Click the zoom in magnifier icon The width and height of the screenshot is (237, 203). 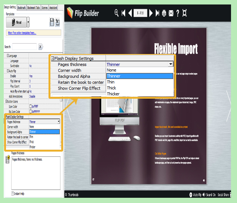coord(116,13)
